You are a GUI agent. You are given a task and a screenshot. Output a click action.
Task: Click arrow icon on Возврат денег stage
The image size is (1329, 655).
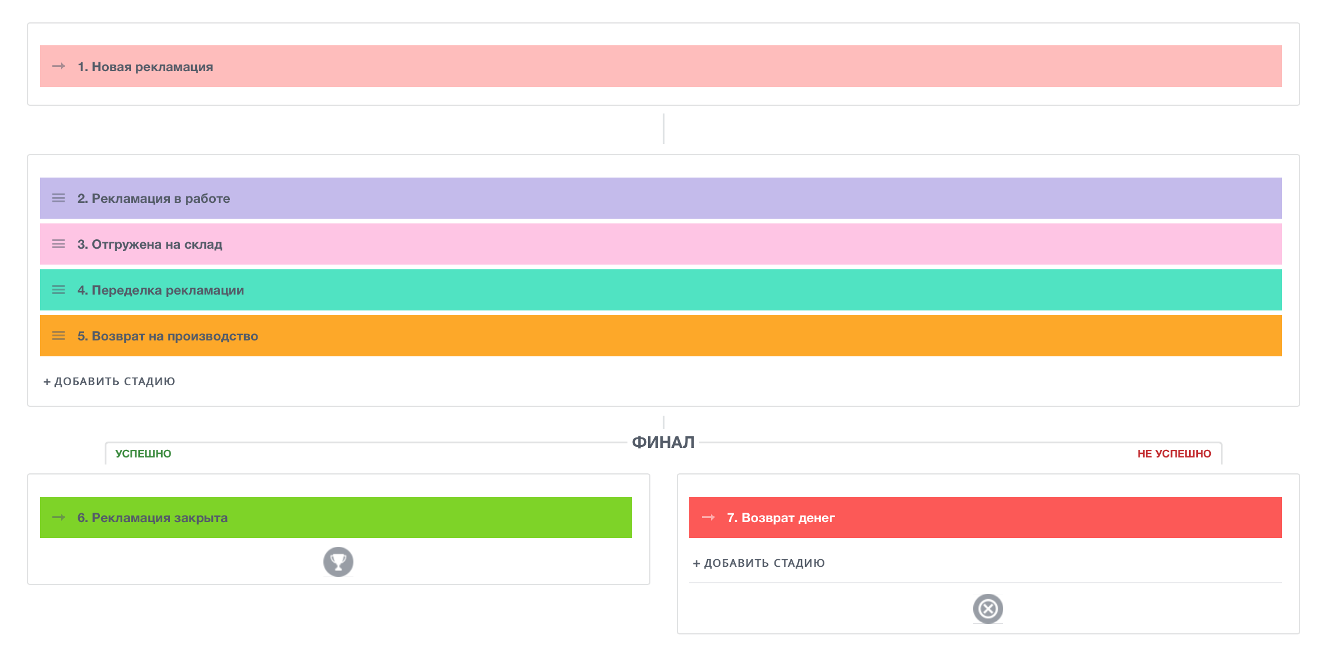click(709, 517)
